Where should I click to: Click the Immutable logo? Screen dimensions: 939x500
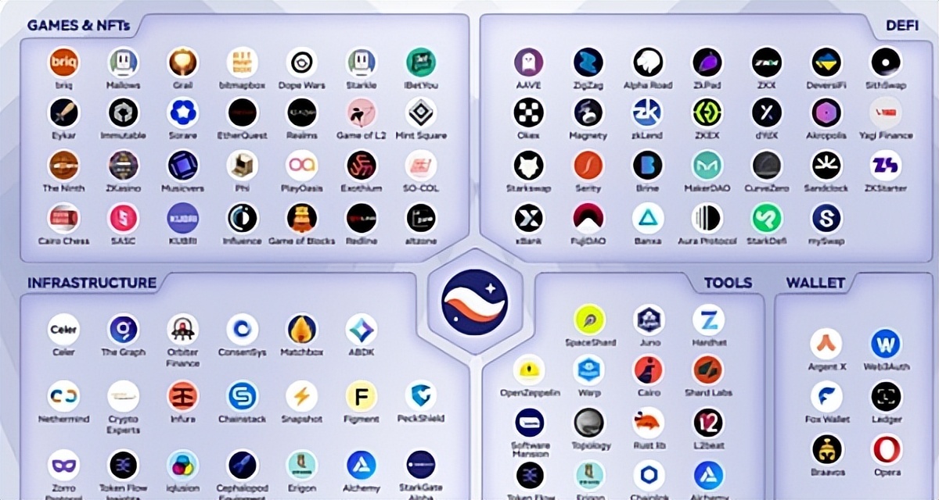(124, 112)
